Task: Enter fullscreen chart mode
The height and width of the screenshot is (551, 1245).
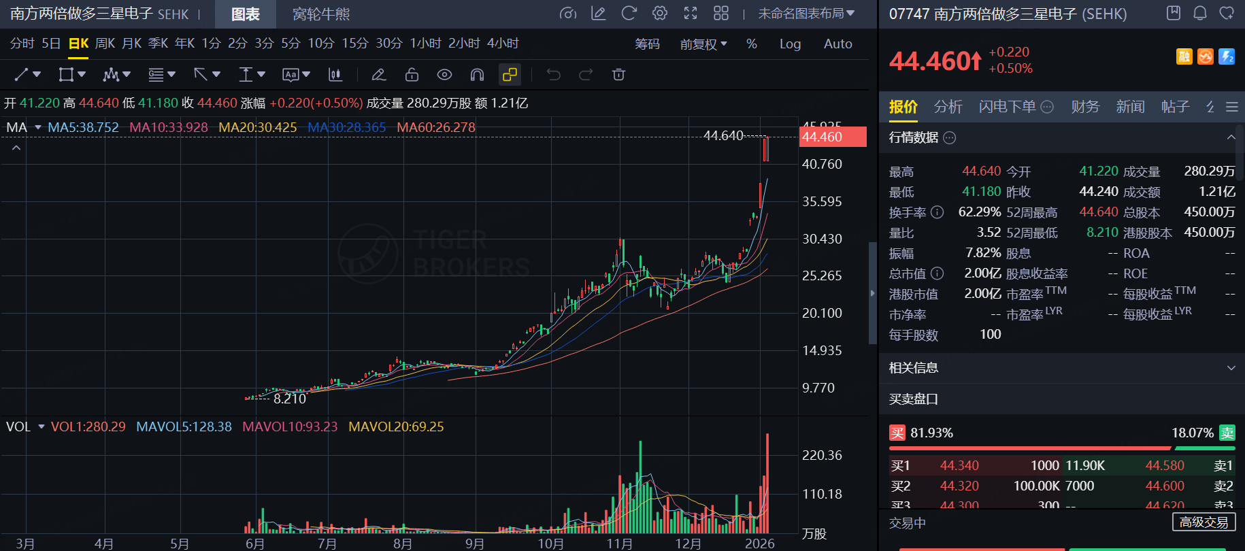Action: tap(691, 14)
